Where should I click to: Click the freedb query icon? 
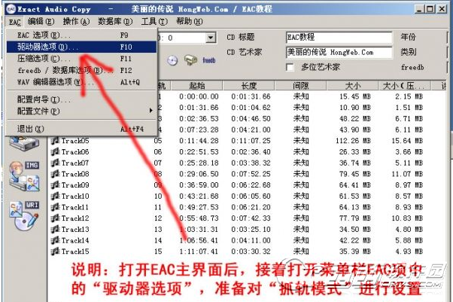(190, 60)
